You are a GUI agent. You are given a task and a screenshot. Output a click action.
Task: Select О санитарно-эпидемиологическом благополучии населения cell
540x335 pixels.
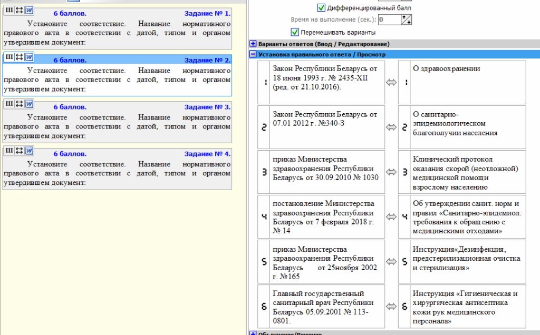(468, 127)
